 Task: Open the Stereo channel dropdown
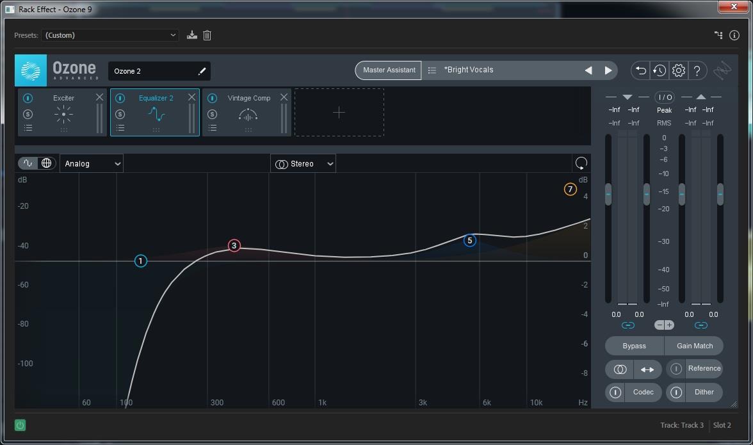point(303,164)
